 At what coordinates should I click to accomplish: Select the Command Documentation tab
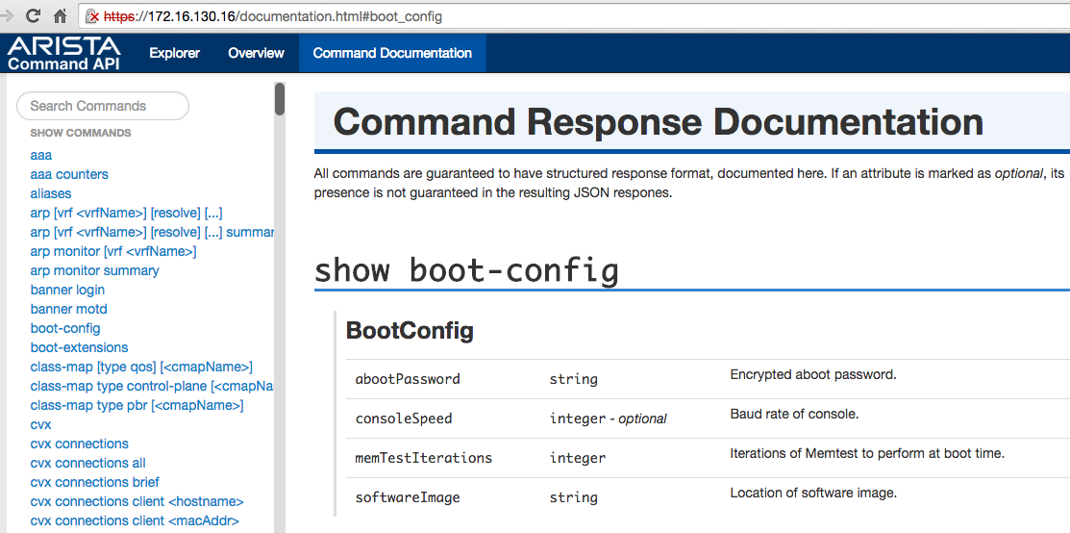click(x=392, y=54)
